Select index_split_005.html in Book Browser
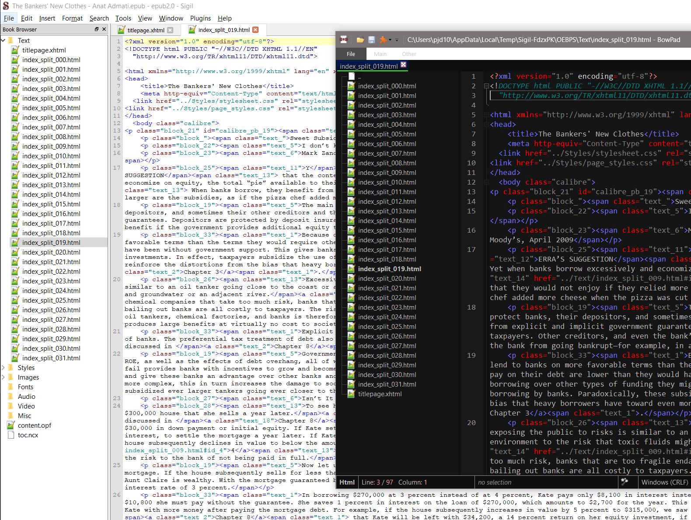The image size is (691, 520). (51, 108)
